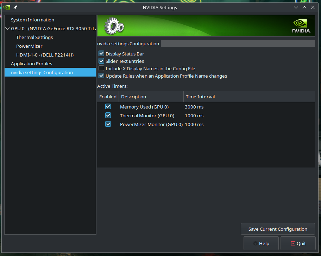The image size is (321, 256).
Task: Select PowerMizer in the sidebar
Action: 29,46
